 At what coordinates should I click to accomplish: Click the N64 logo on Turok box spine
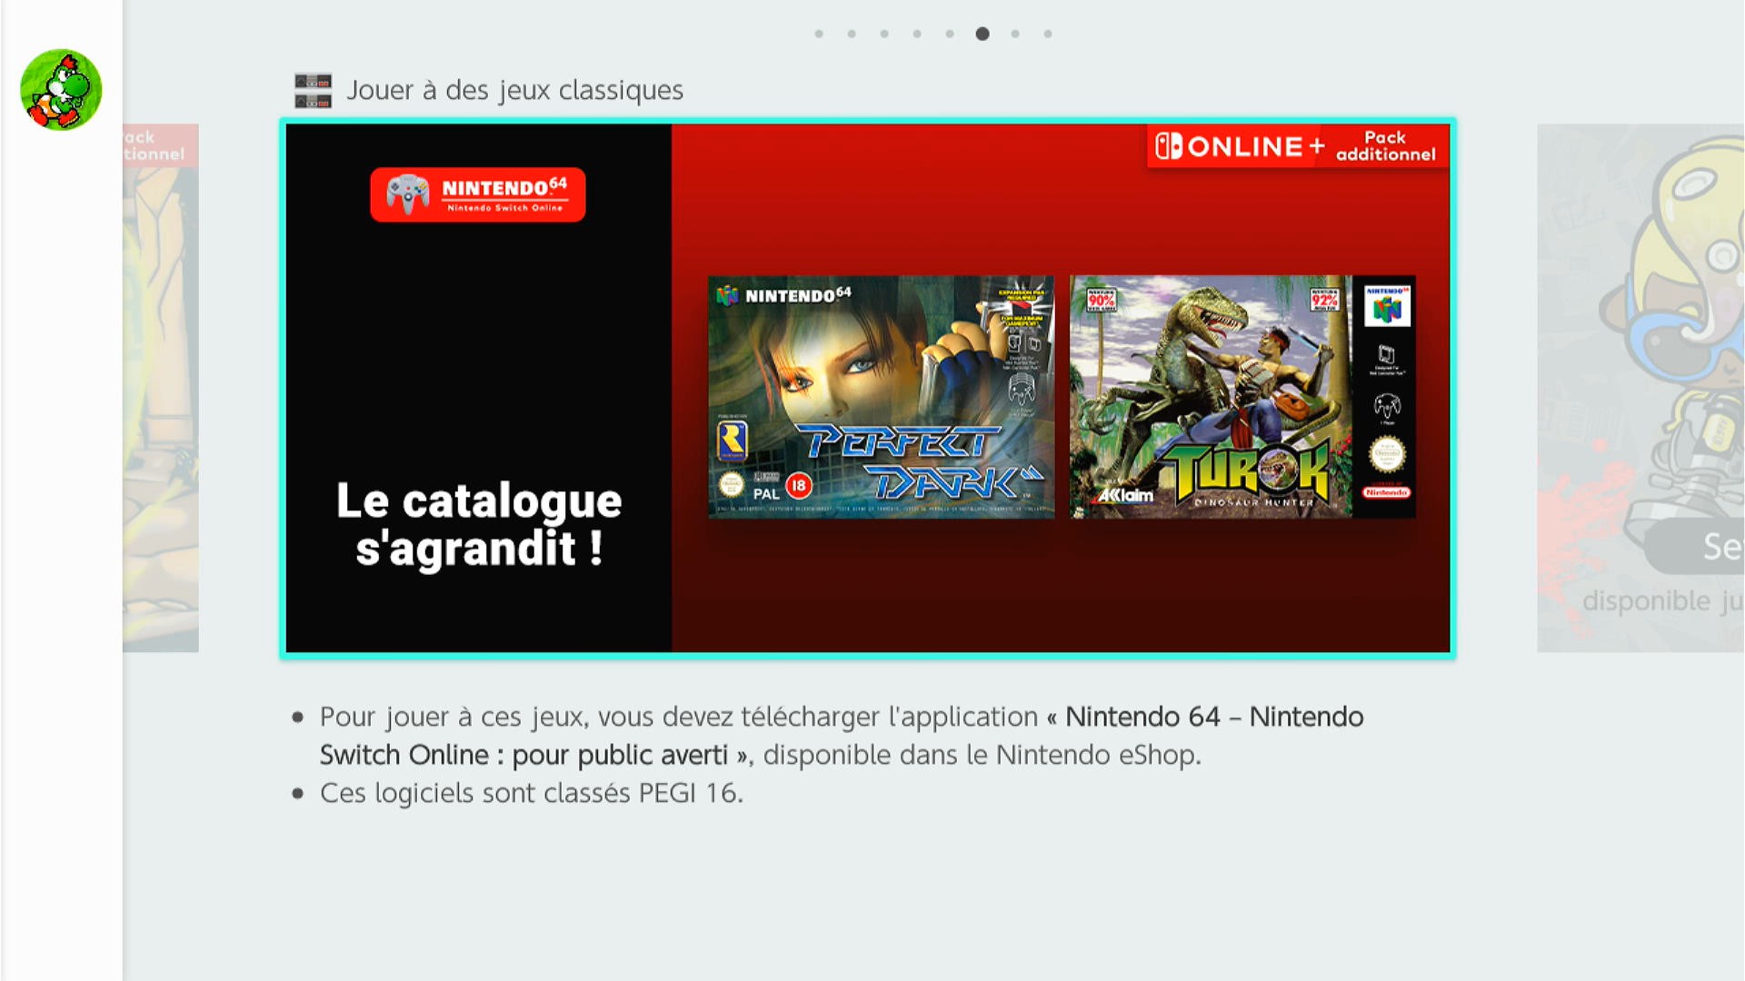[x=1387, y=306]
